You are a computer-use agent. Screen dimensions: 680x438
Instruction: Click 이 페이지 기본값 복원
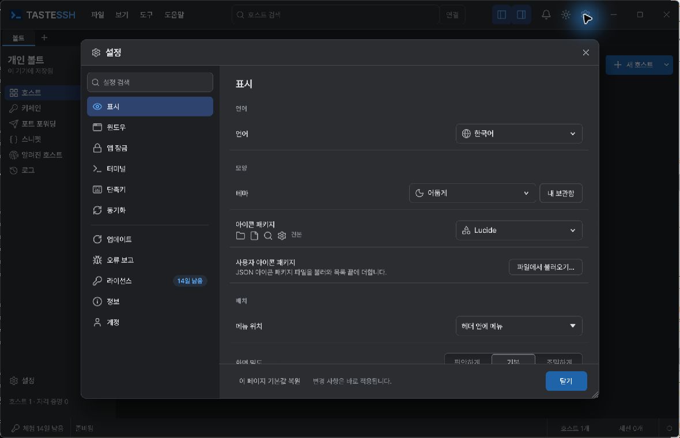[x=269, y=381]
